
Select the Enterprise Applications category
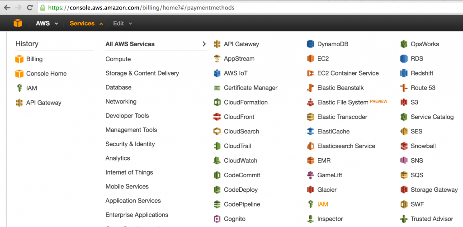[x=137, y=215]
